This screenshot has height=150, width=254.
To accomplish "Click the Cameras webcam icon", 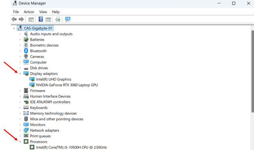I will coord(26,57).
